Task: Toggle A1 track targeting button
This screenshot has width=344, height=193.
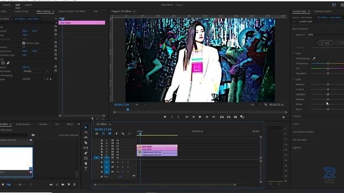Action: [x=106, y=162]
